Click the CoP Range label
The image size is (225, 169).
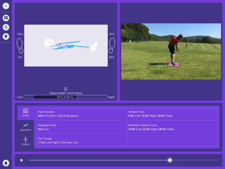pyautogui.click(x=45, y=139)
